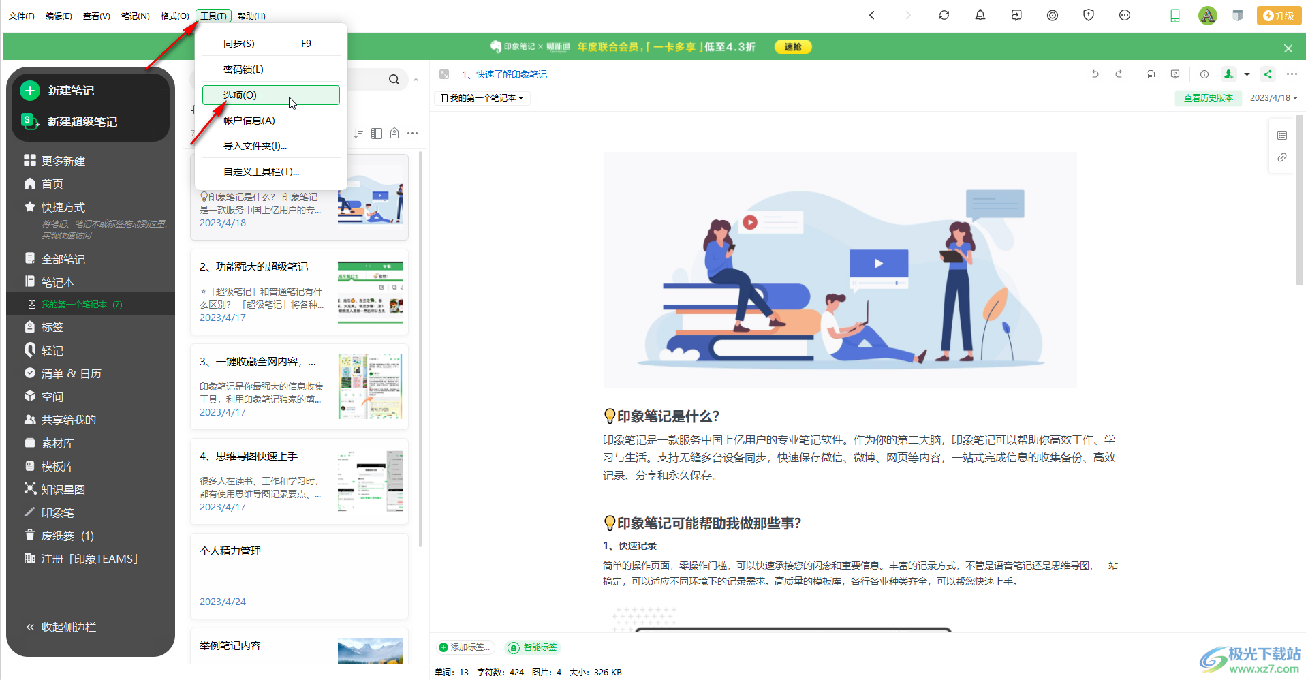The height and width of the screenshot is (680, 1308).
Task: Open note list more options three dots
Action: pyautogui.click(x=413, y=133)
